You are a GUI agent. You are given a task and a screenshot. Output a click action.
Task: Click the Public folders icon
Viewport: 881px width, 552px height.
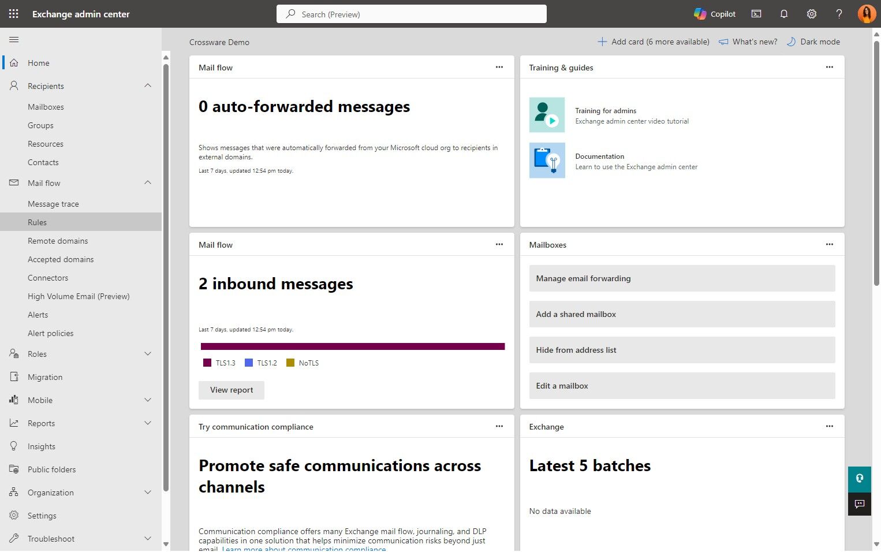pyautogui.click(x=14, y=469)
